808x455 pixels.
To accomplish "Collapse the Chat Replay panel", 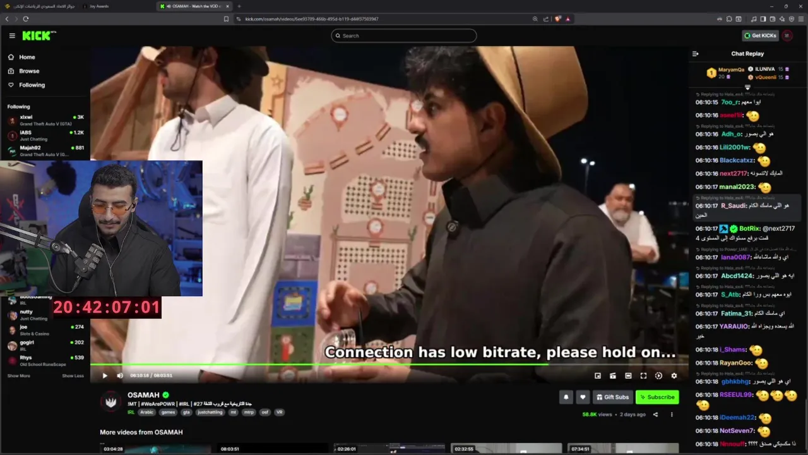I will pyautogui.click(x=696, y=54).
